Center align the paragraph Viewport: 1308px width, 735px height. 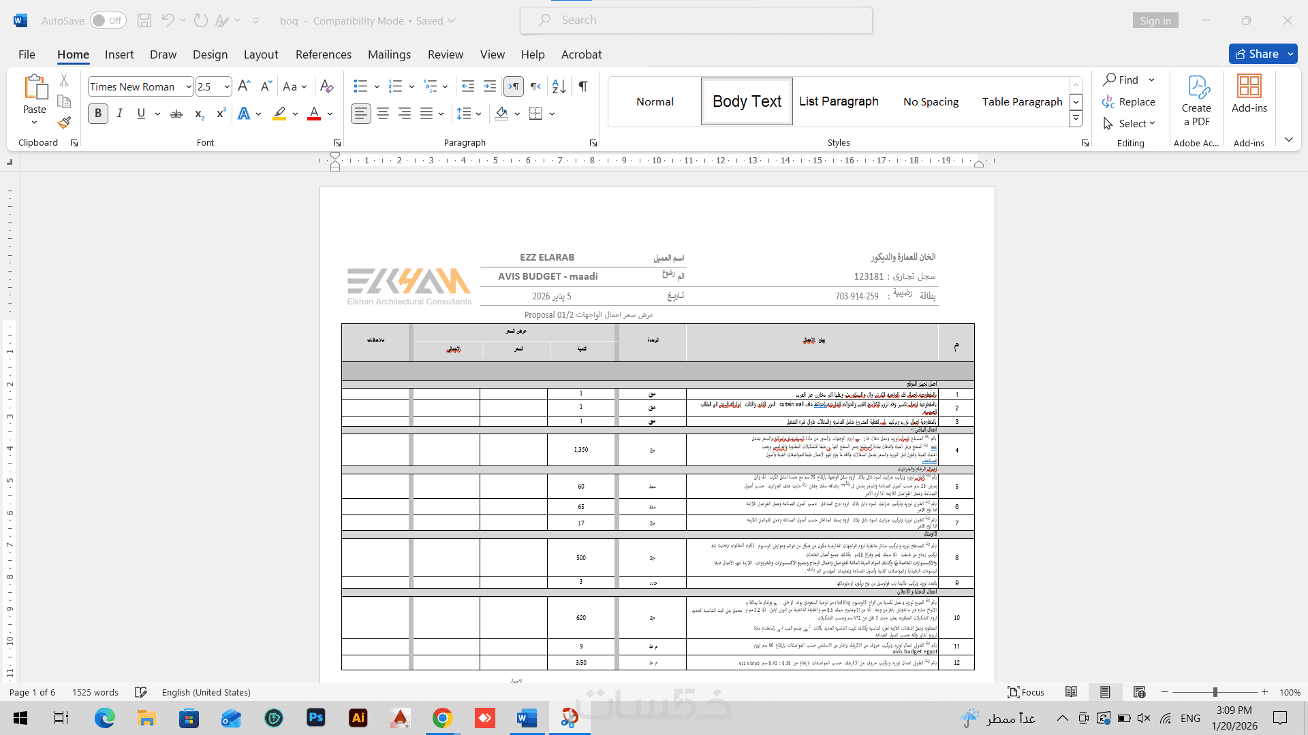[383, 114]
